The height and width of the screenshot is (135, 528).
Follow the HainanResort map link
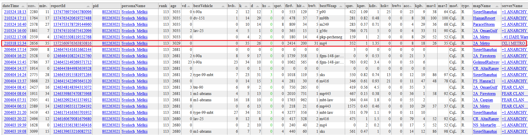(484, 18)
